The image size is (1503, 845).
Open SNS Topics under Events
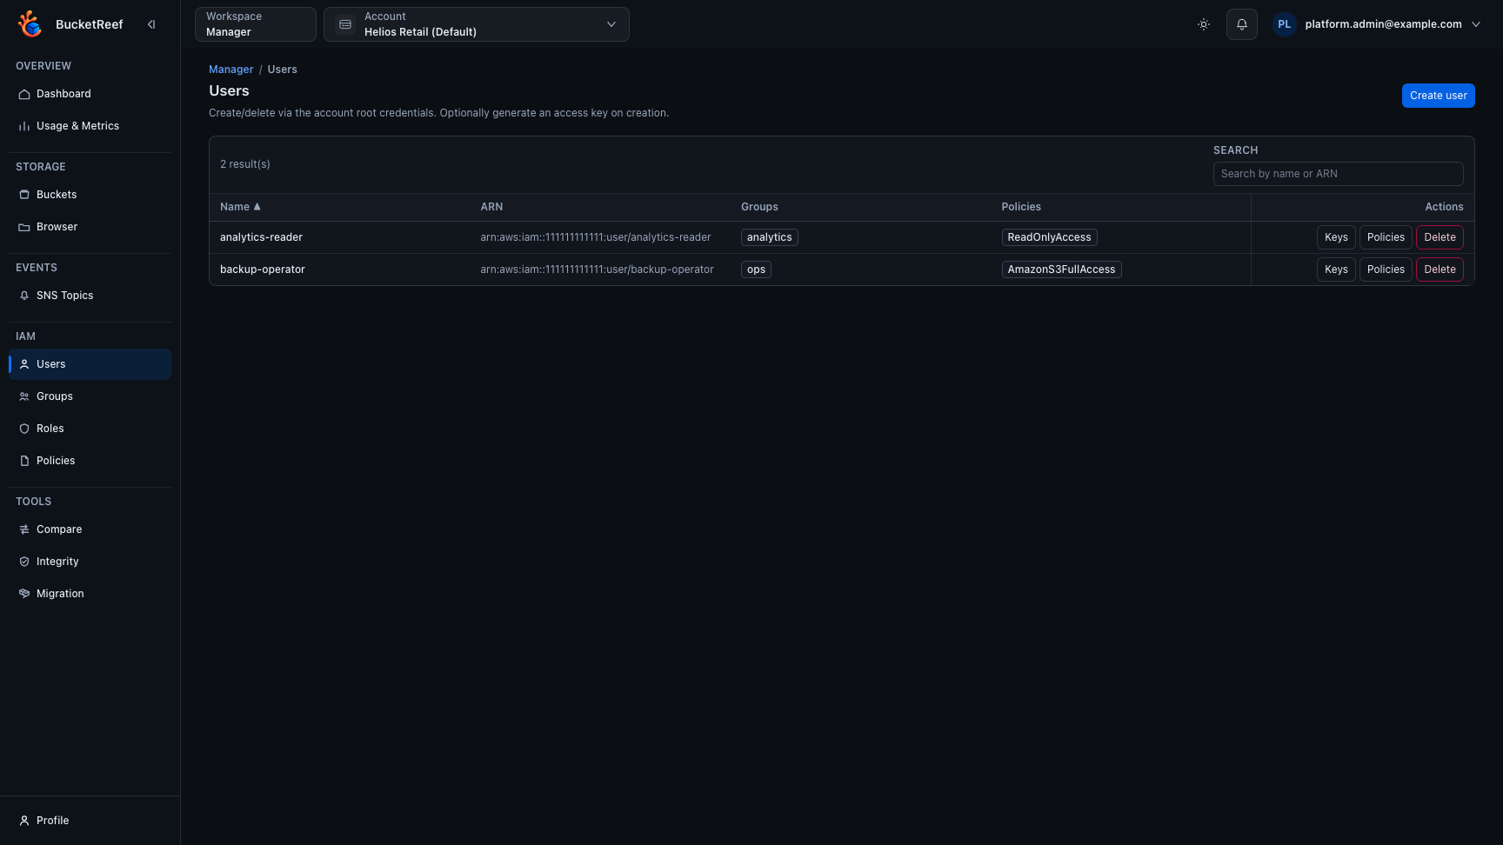click(x=90, y=296)
